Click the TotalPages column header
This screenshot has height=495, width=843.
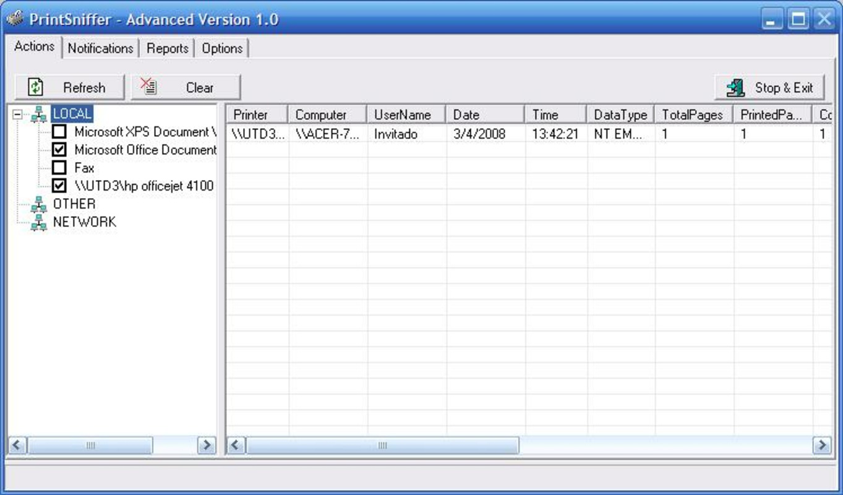coord(695,114)
